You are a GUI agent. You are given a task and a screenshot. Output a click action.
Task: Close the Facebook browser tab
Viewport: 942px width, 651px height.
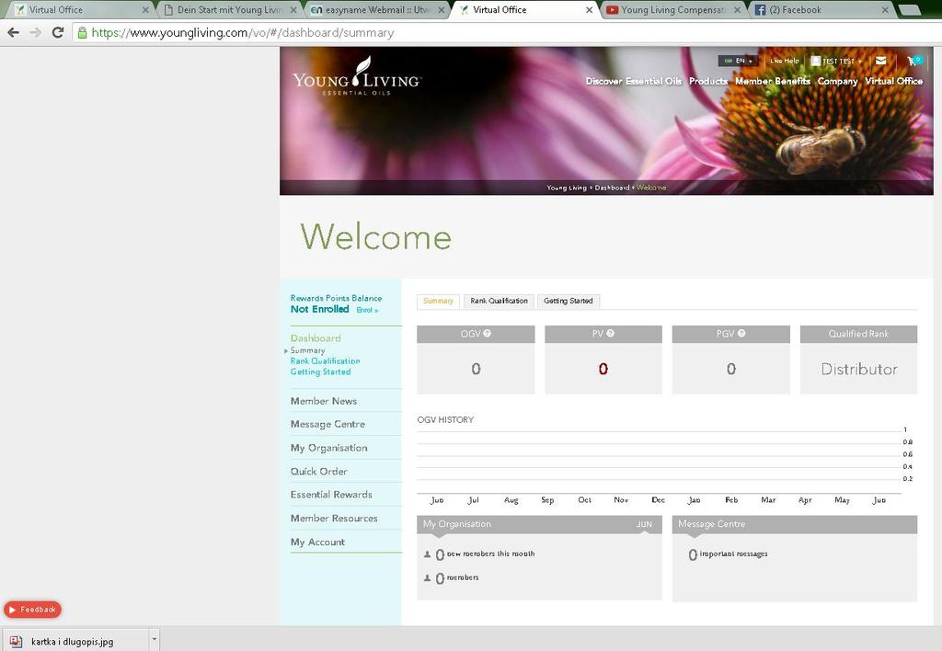coord(885,10)
